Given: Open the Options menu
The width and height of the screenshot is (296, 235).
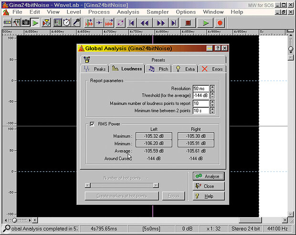Looking at the screenshot, I should [x=186, y=12].
